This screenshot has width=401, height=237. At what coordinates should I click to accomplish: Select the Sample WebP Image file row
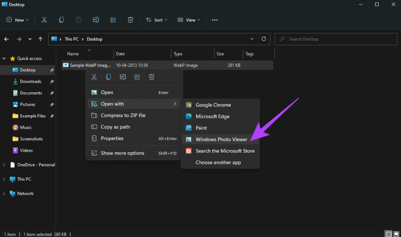pyautogui.click(x=167, y=65)
